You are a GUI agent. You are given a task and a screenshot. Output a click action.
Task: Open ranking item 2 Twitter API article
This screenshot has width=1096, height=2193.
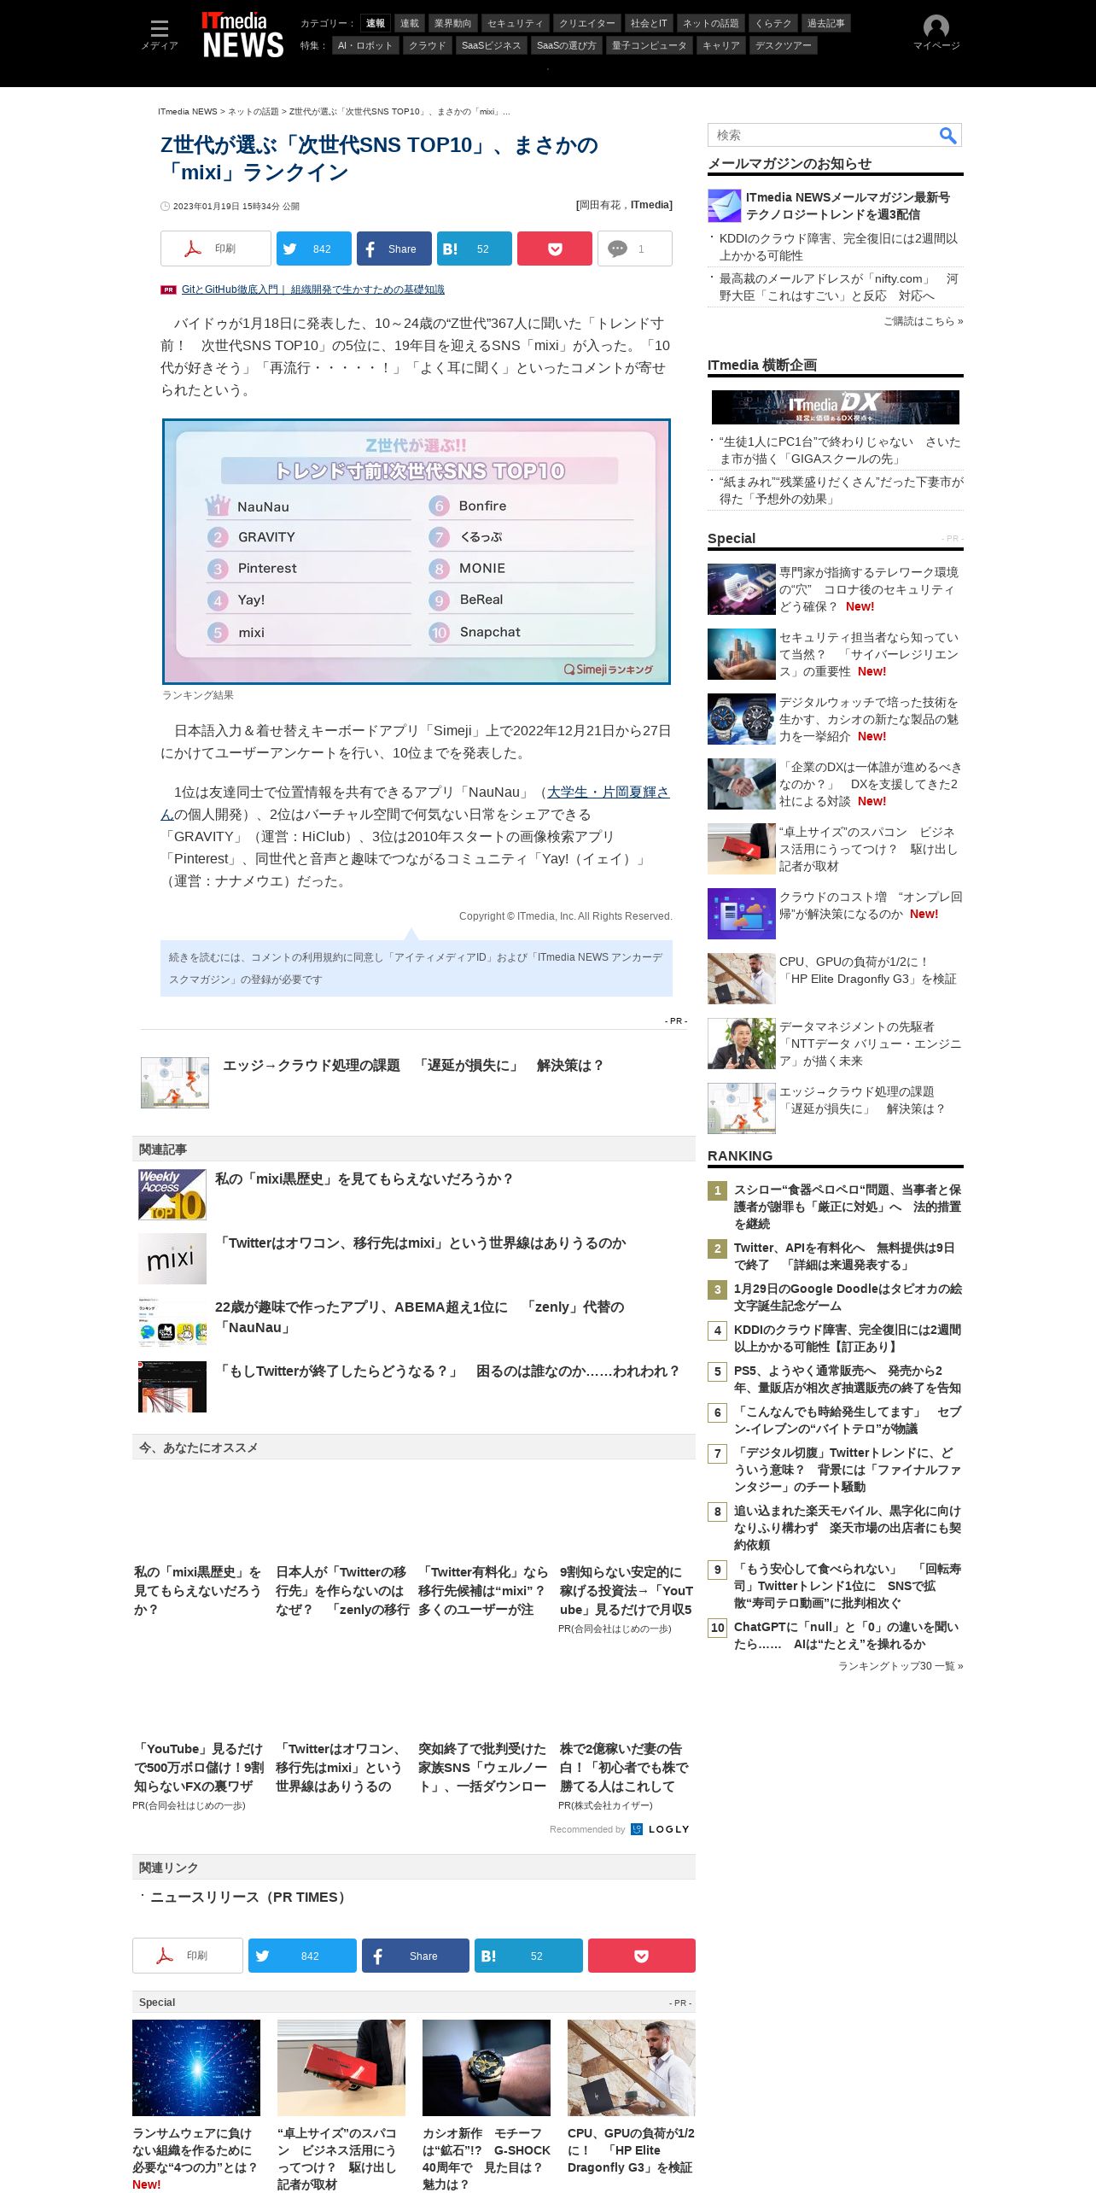coord(844,1256)
